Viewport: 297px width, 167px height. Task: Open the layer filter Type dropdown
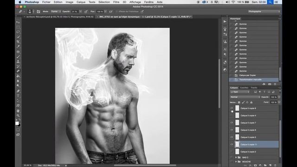point(240,92)
